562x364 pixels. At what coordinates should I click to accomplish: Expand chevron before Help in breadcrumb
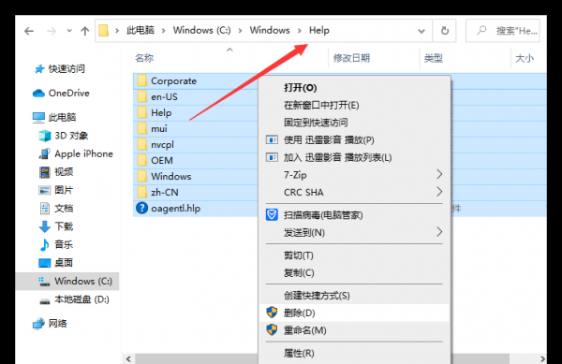coord(300,31)
